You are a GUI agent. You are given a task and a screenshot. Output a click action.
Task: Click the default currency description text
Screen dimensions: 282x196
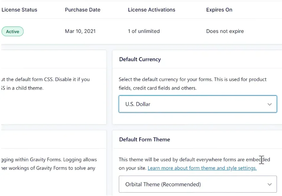point(192,80)
